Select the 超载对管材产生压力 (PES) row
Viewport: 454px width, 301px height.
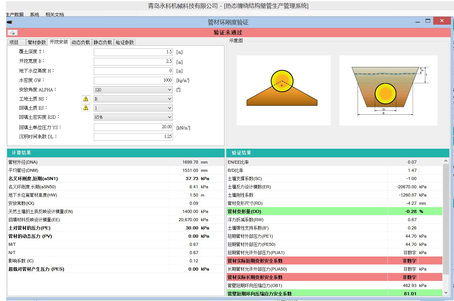click(x=115, y=269)
